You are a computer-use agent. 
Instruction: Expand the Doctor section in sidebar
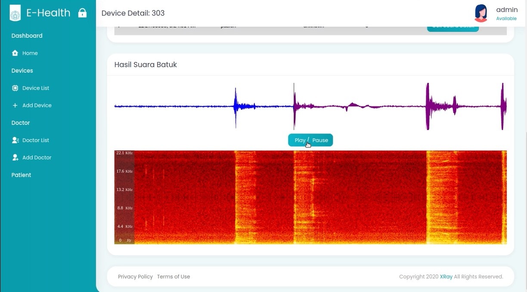[20, 123]
